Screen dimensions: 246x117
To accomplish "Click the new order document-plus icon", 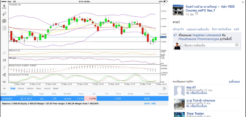I will pos(4,28).
